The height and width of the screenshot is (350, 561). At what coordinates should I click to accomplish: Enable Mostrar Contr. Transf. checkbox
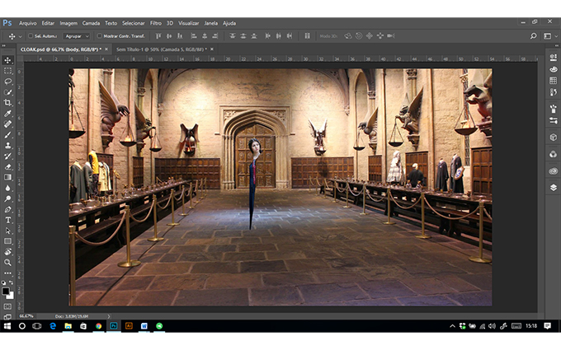[100, 36]
